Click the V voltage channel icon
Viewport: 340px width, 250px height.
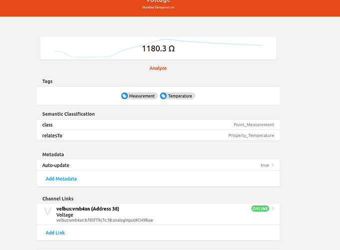(x=47, y=211)
